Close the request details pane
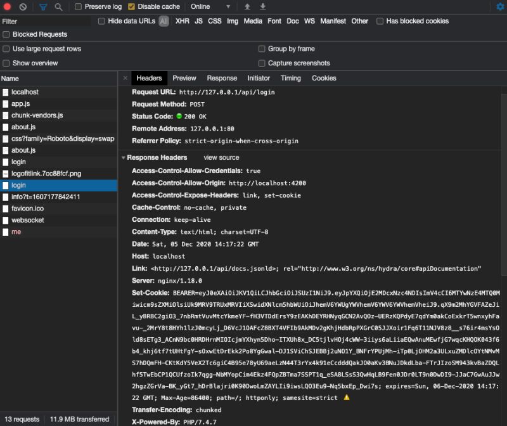Screen dimensions: 507x426 point(124,77)
